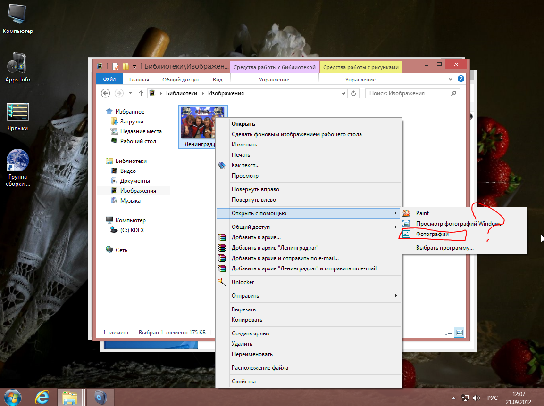Show hidden tray icons arrow

click(453, 398)
